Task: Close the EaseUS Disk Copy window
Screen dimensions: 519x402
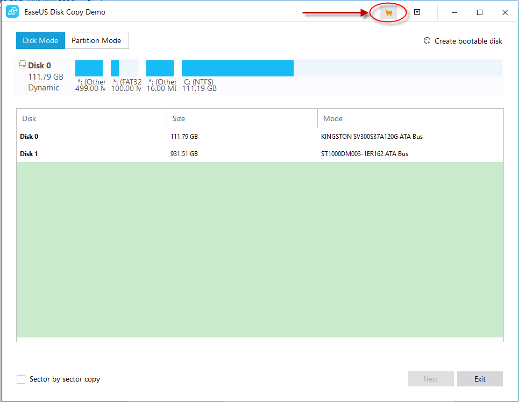Action: click(x=505, y=12)
